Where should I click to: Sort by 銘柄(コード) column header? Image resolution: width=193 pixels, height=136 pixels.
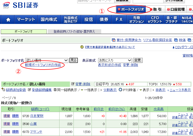click(x=40, y=109)
